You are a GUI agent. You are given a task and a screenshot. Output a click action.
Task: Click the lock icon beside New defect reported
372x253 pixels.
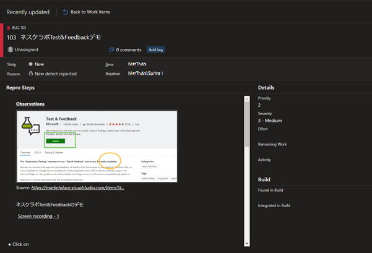pos(31,73)
